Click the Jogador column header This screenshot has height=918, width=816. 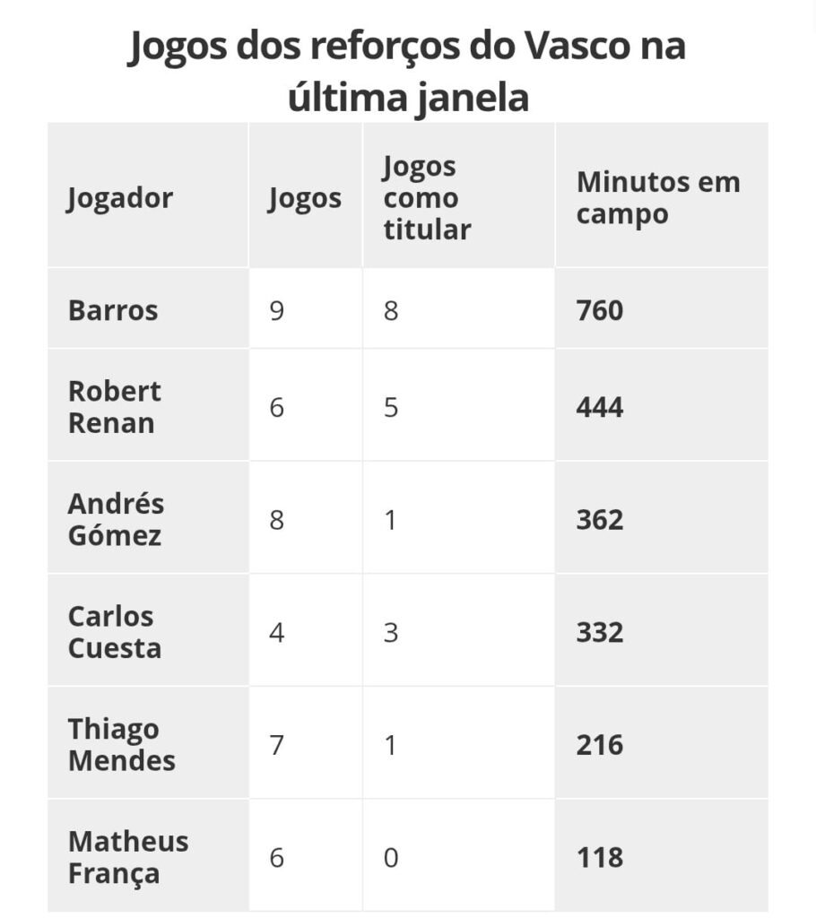(x=120, y=198)
